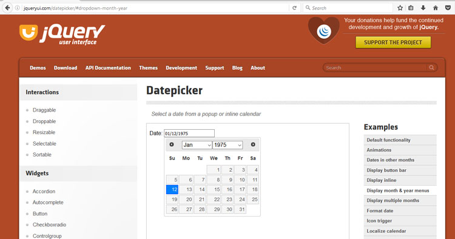Click the browser address bar URL
This screenshot has height=239, width=455.
(75, 8)
